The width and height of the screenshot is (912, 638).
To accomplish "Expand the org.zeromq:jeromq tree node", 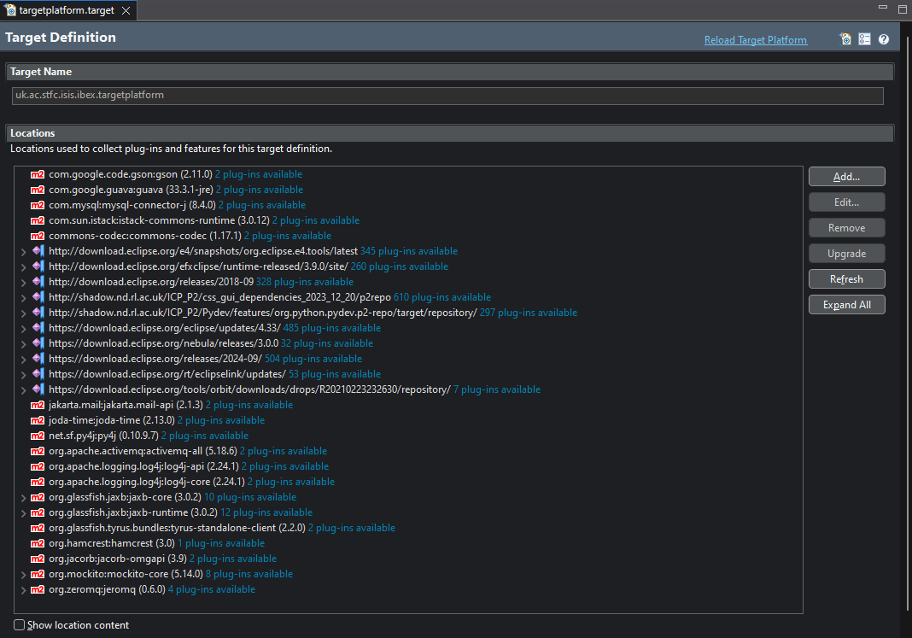I will [24, 590].
